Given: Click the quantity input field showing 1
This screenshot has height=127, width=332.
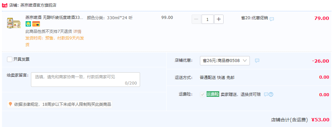Looking at the screenshot, I should [208, 20].
